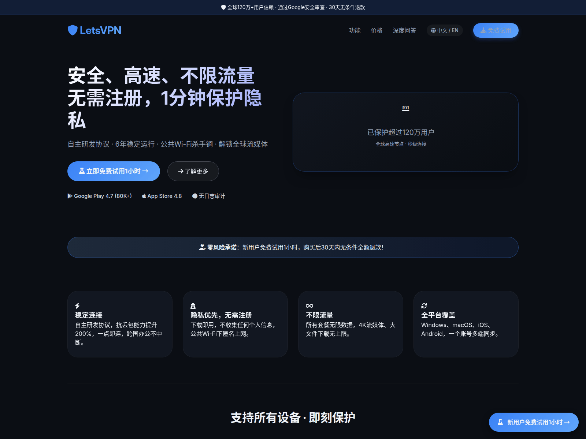Toggle language with 中文 / EN switcher
586x439 pixels.
(445, 30)
